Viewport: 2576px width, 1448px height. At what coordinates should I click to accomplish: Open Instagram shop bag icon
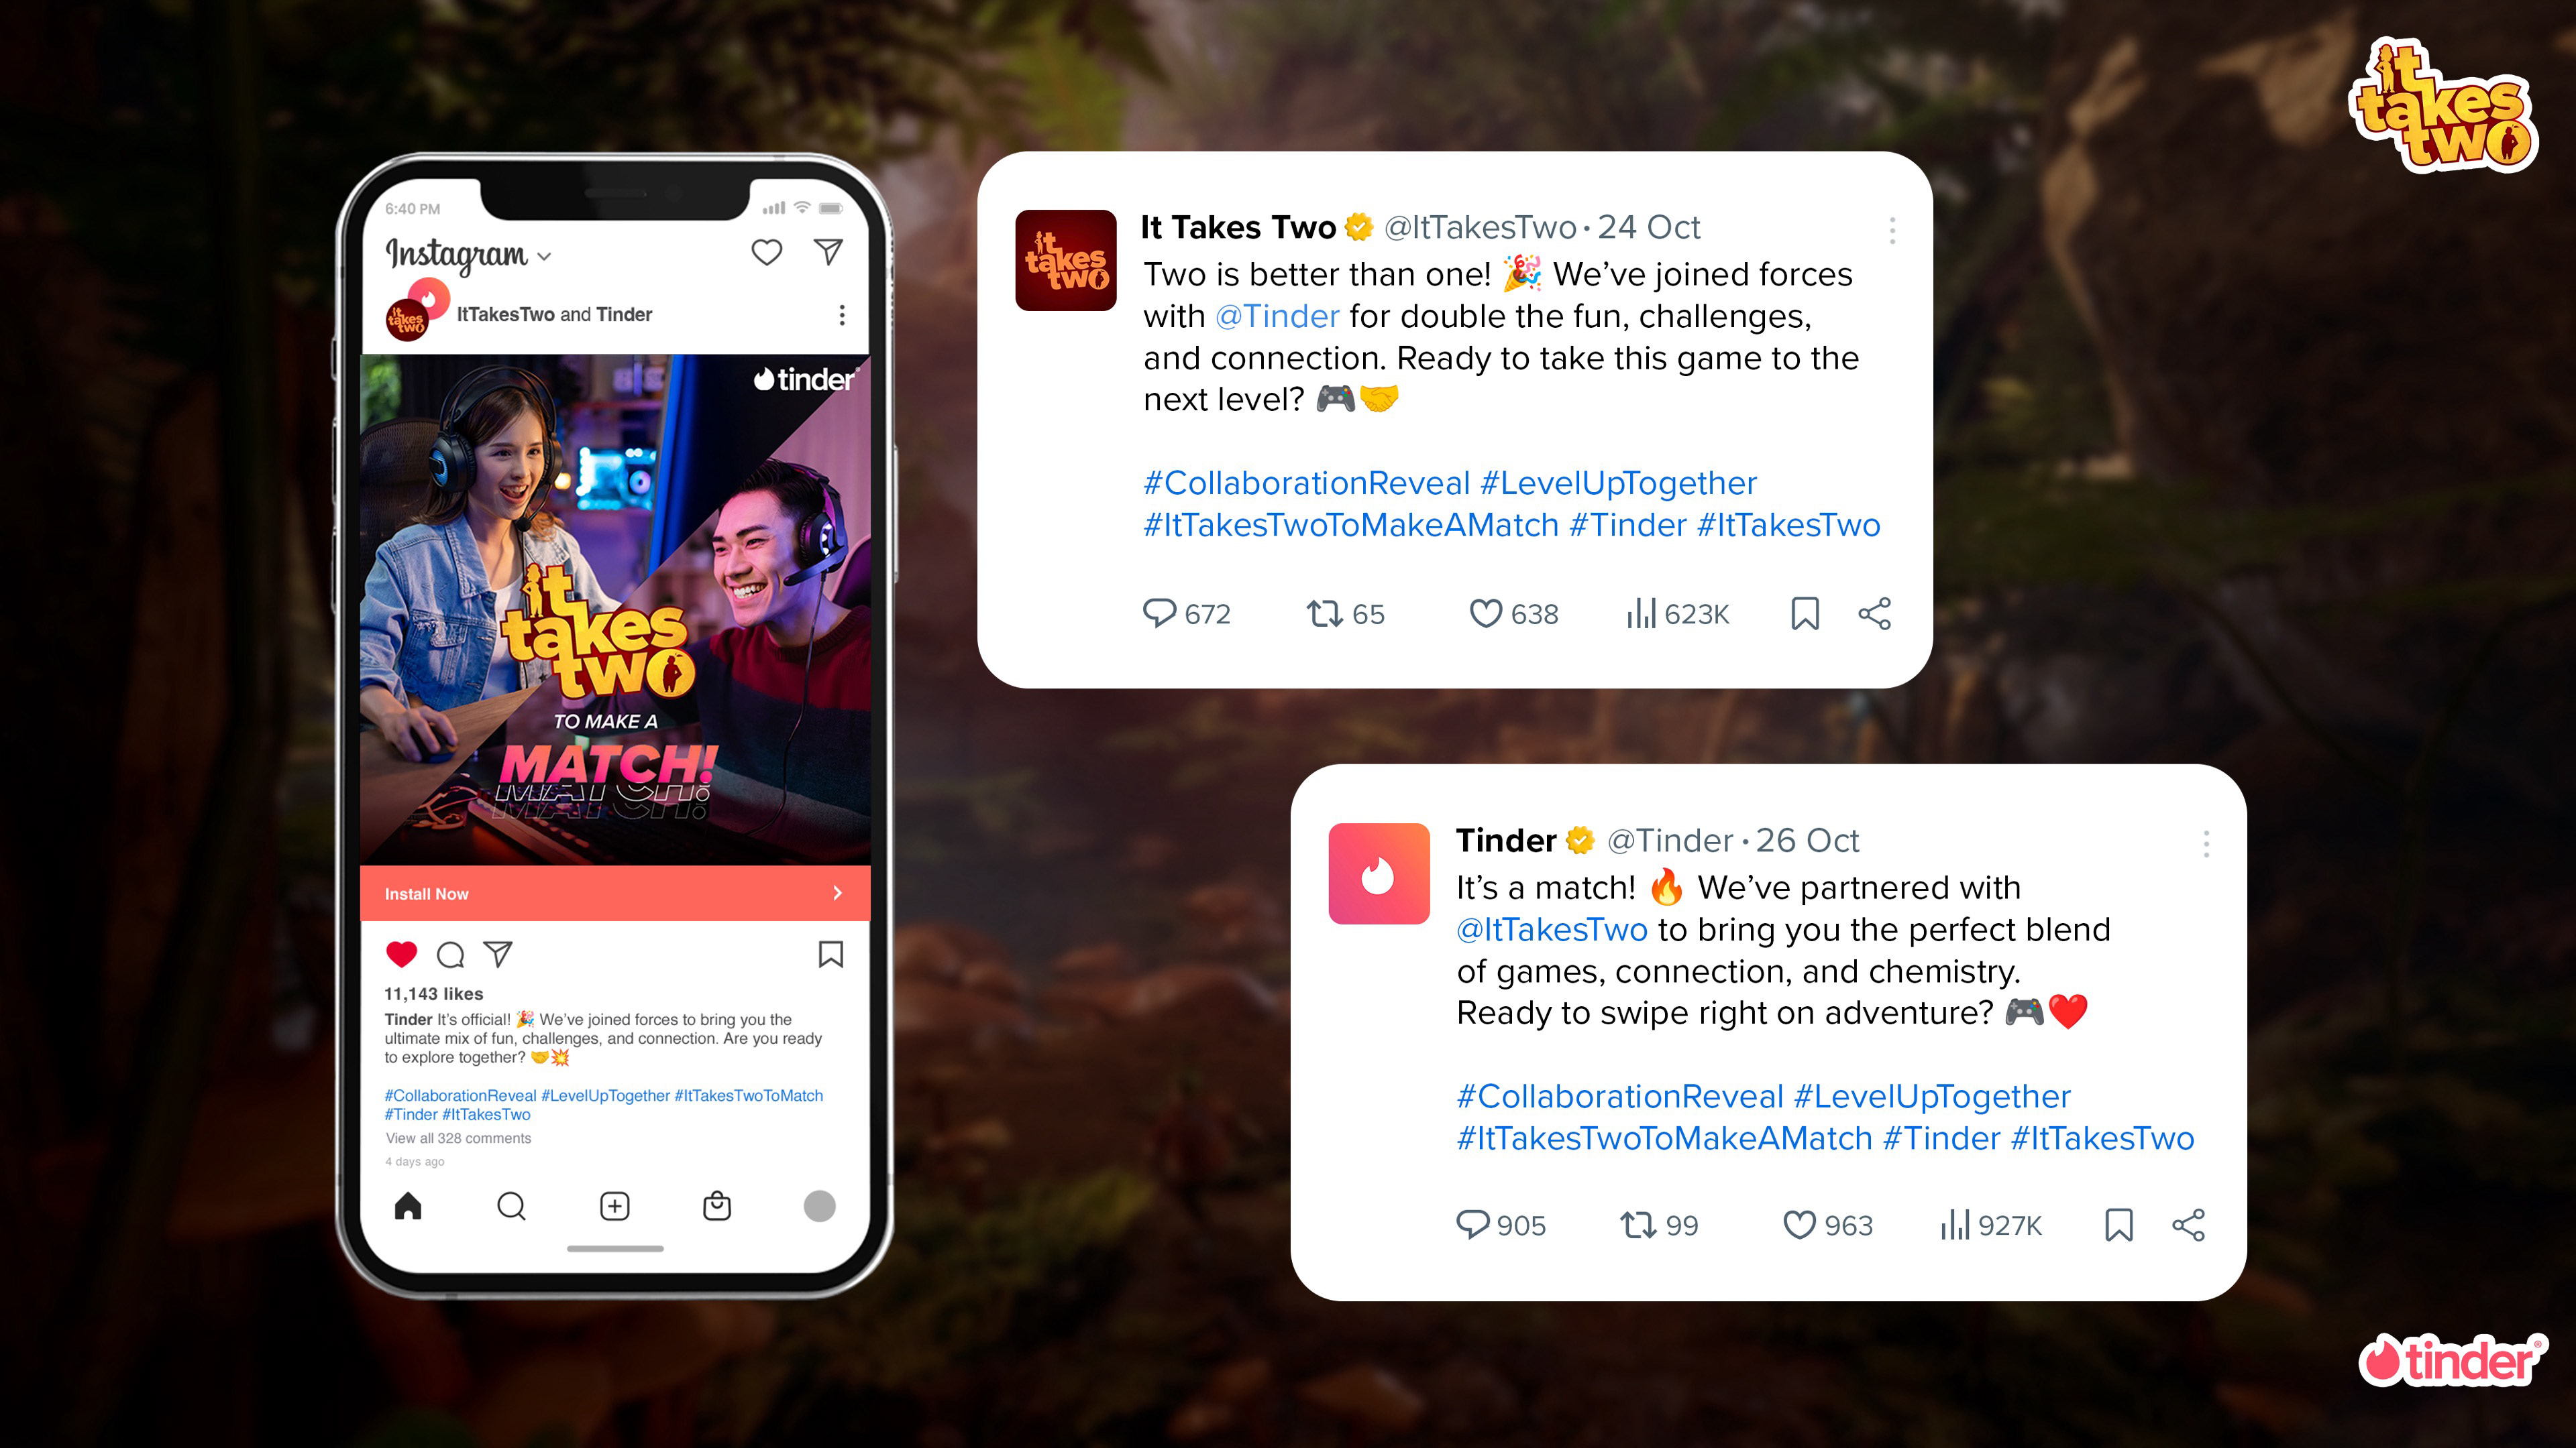pos(717,1206)
